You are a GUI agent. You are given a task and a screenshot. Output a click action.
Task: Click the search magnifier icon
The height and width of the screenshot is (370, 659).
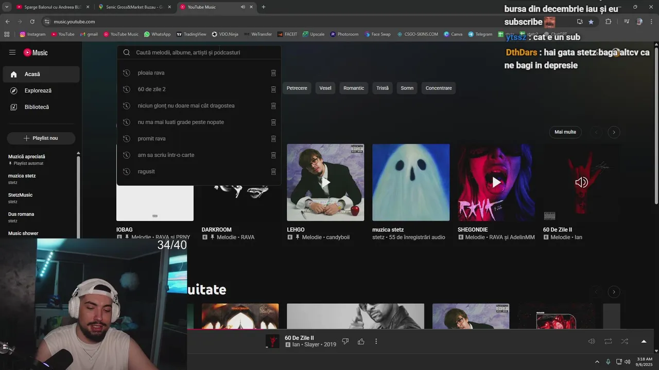pos(127,52)
